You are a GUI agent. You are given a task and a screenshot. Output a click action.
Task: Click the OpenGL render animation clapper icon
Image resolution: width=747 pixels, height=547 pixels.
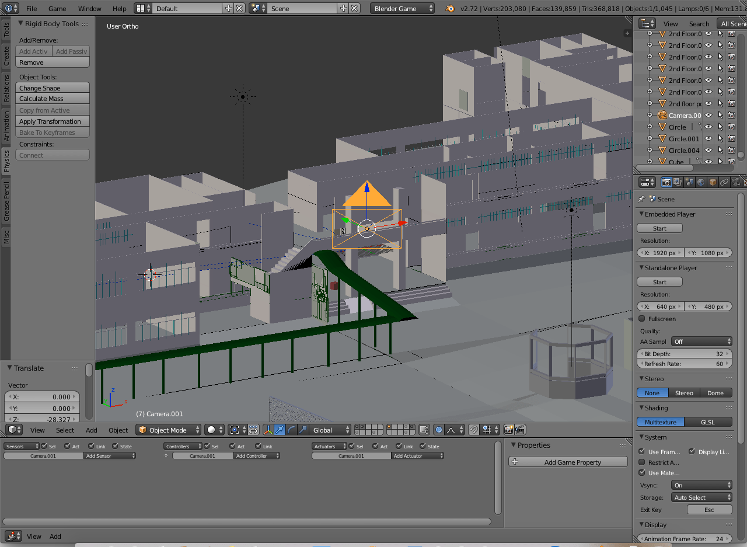pyautogui.click(x=520, y=430)
